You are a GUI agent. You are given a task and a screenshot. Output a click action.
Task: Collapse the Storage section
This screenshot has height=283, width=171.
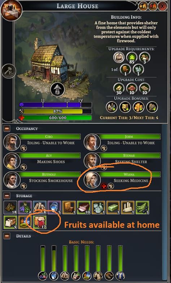click(7, 196)
